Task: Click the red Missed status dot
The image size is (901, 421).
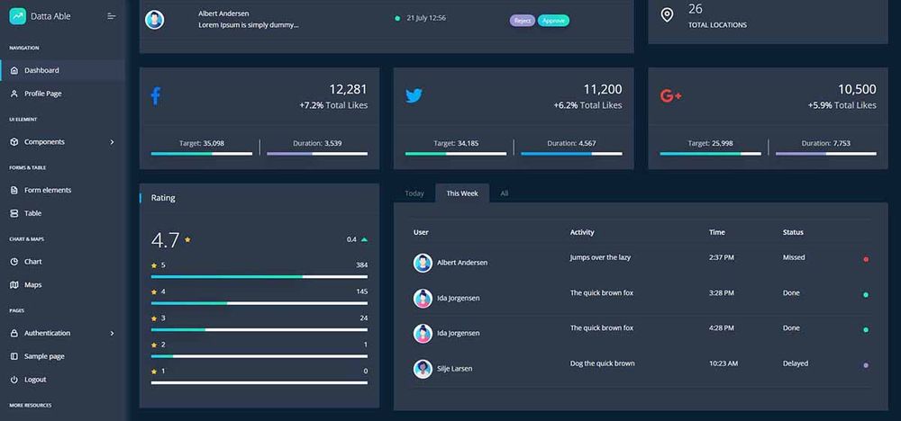Action: pyautogui.click(x=866, y=259)
